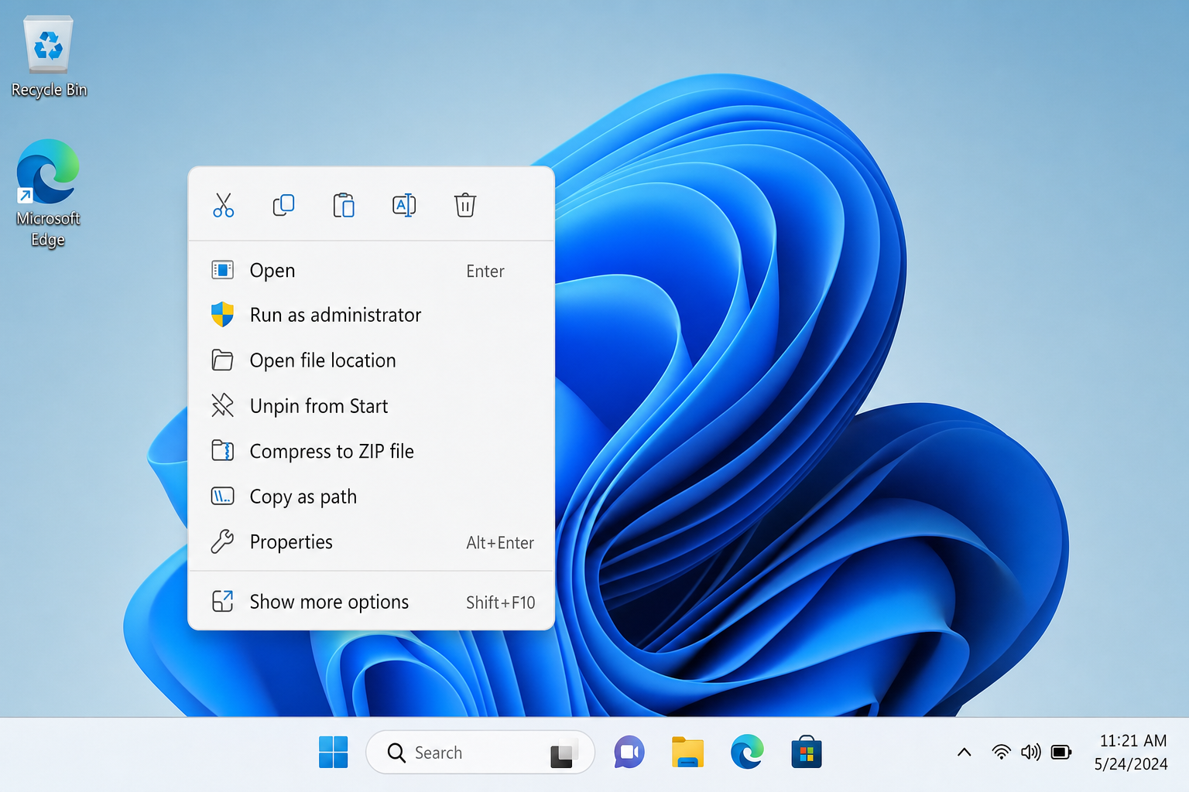This screenshot has width=1189, height=792.
Task: Select Compress to ZIP file
Action: pyautogui.click(x=372, y=451)
